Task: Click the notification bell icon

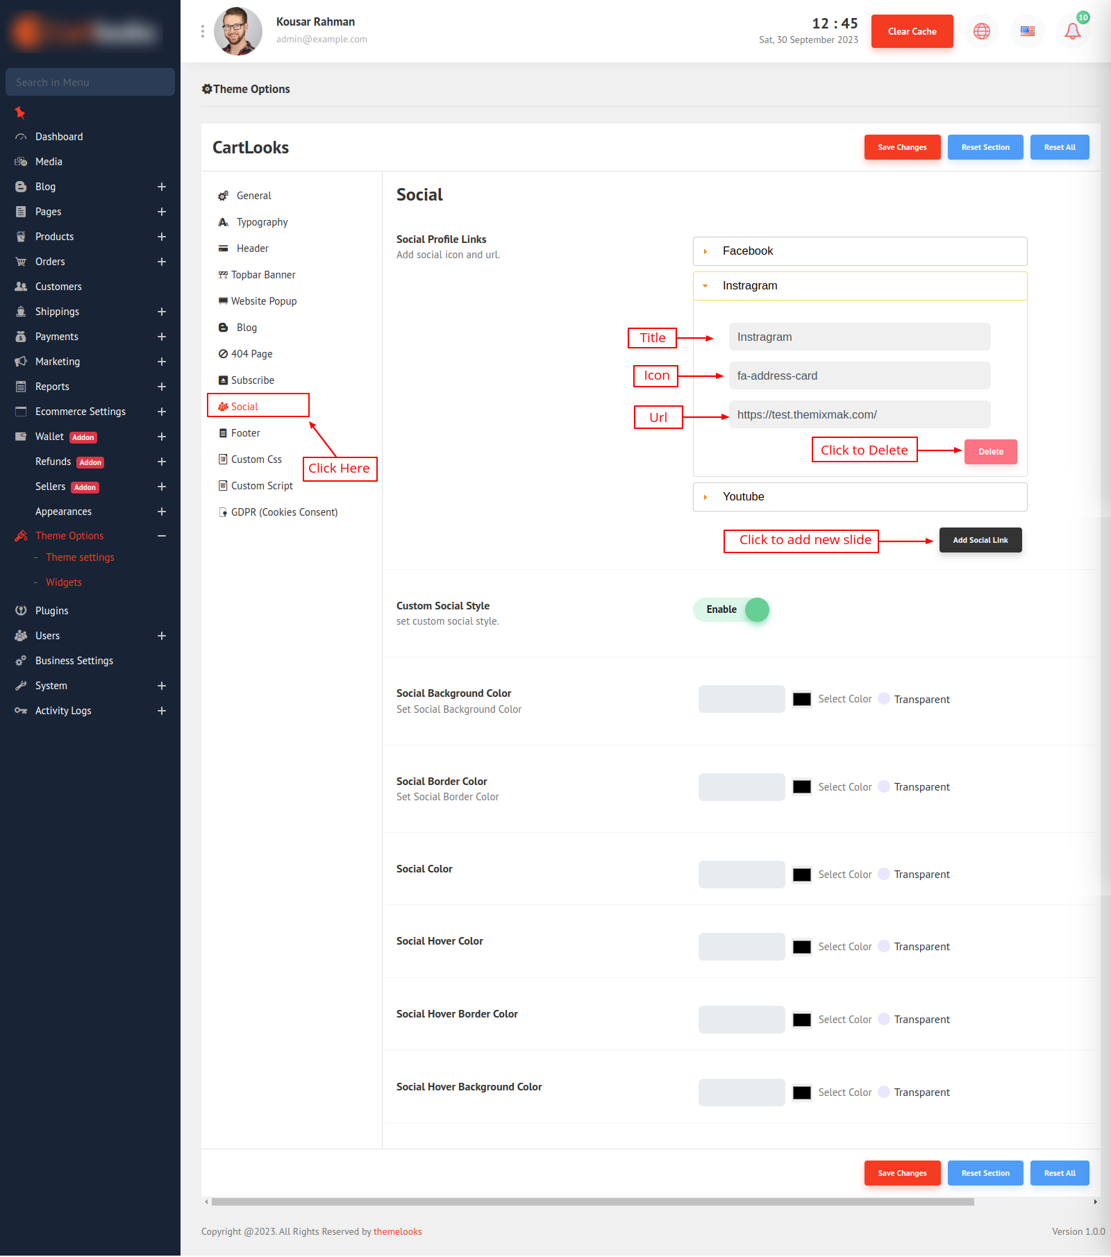Action: [x=1072, y=31]
